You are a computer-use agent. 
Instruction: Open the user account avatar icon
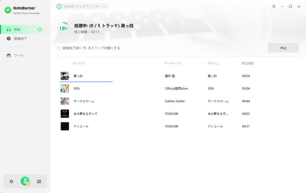click(25, 181)
